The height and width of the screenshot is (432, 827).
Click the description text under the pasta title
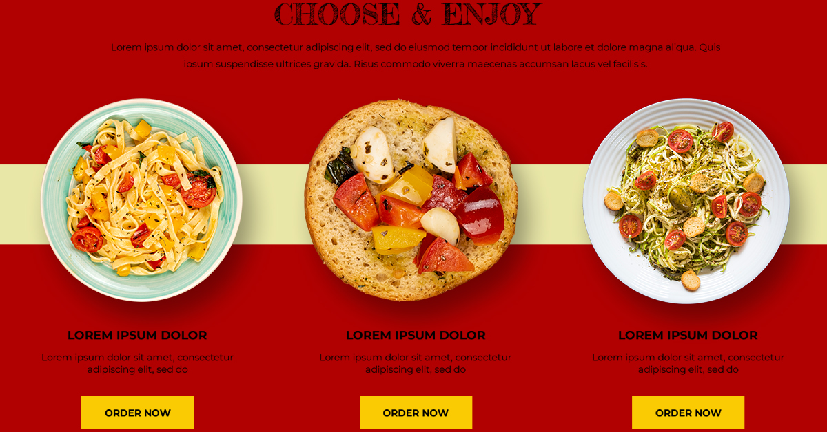137,363
